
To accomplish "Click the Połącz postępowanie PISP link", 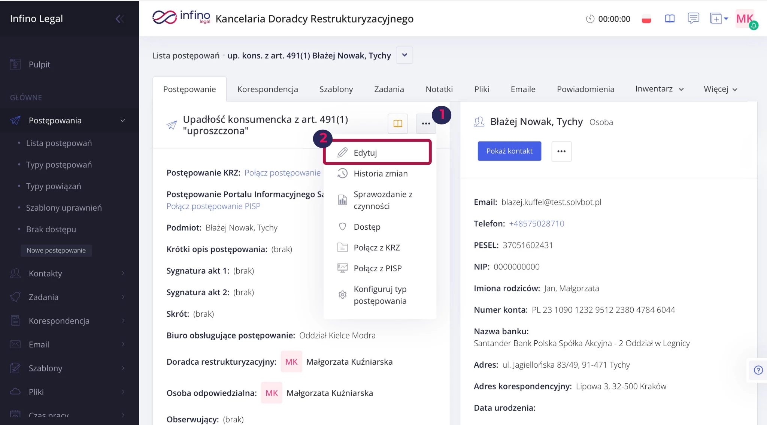I will (213, 206).
